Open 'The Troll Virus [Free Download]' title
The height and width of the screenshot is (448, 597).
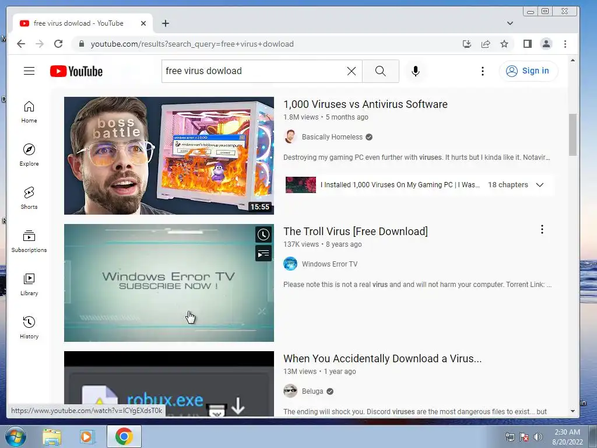click(356, 231)
